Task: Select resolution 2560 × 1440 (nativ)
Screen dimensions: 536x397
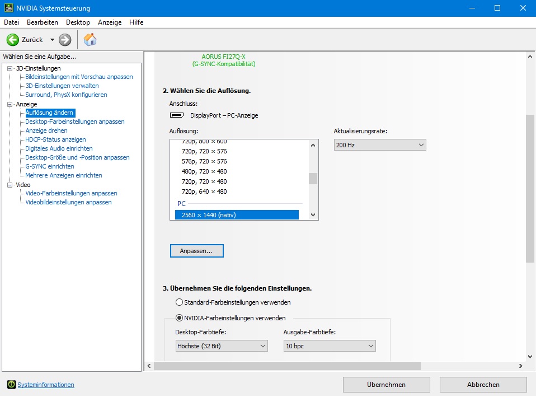Action: tap(237, 215)
